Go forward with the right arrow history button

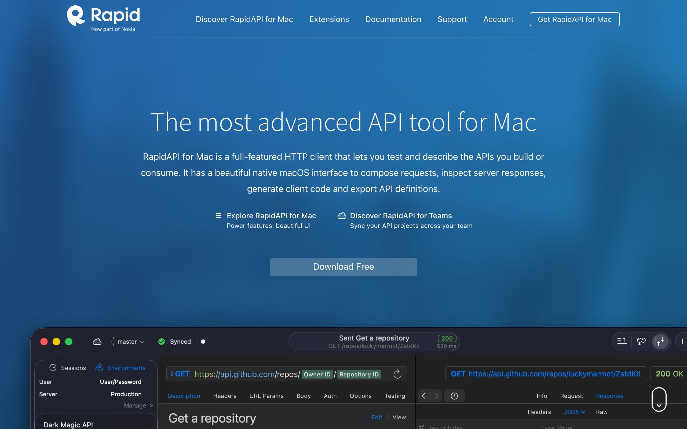(436, 395)
